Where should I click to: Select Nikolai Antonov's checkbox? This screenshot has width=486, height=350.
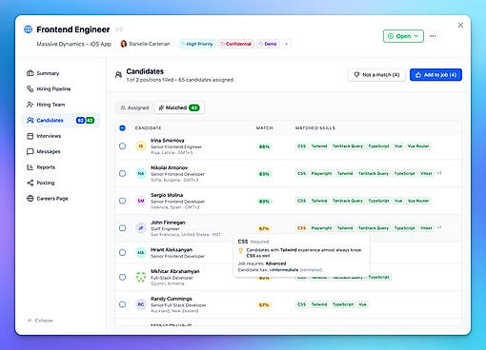(x=122, y=173)
